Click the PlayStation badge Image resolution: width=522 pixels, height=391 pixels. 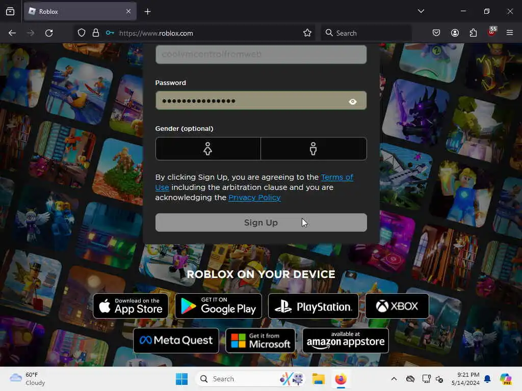coord(314,306)
